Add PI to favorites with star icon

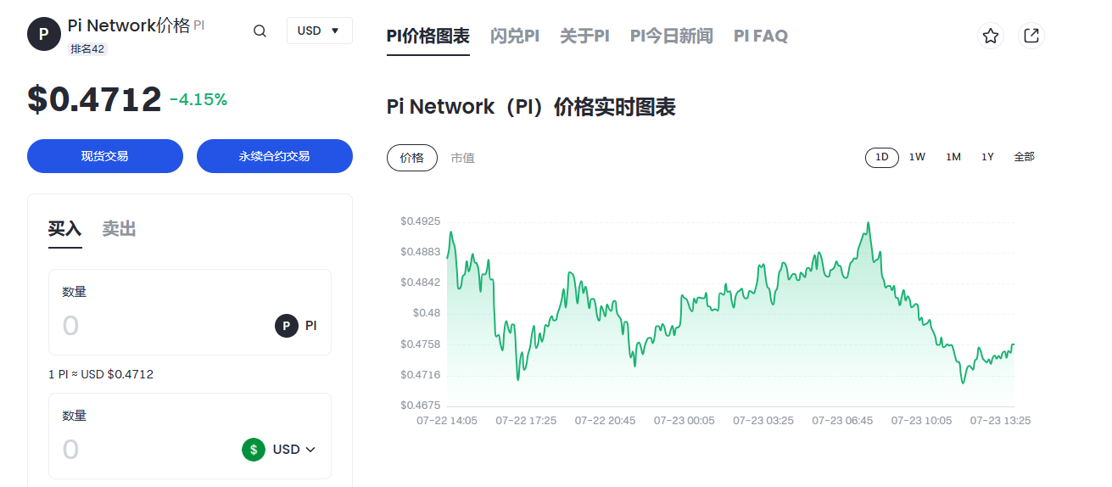(990, 36)
